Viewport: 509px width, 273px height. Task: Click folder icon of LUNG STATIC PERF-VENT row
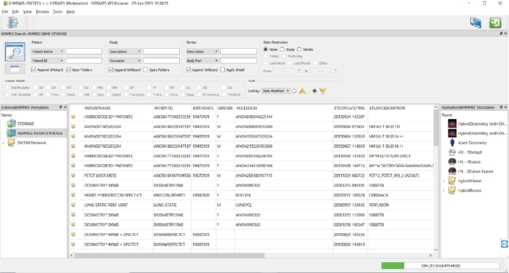[x=73, y=205]
